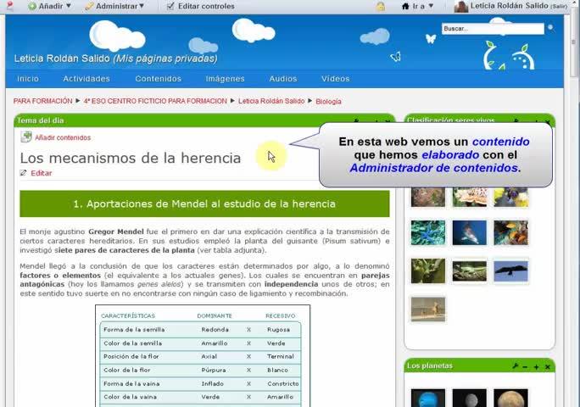Click the green plus Añadir icon
The width and height of the screenshot is (580, 407).
[32, 6]
